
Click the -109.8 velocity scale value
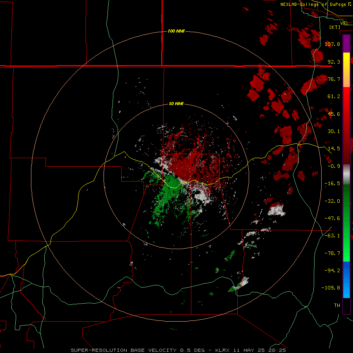click(x=331, y=288)
